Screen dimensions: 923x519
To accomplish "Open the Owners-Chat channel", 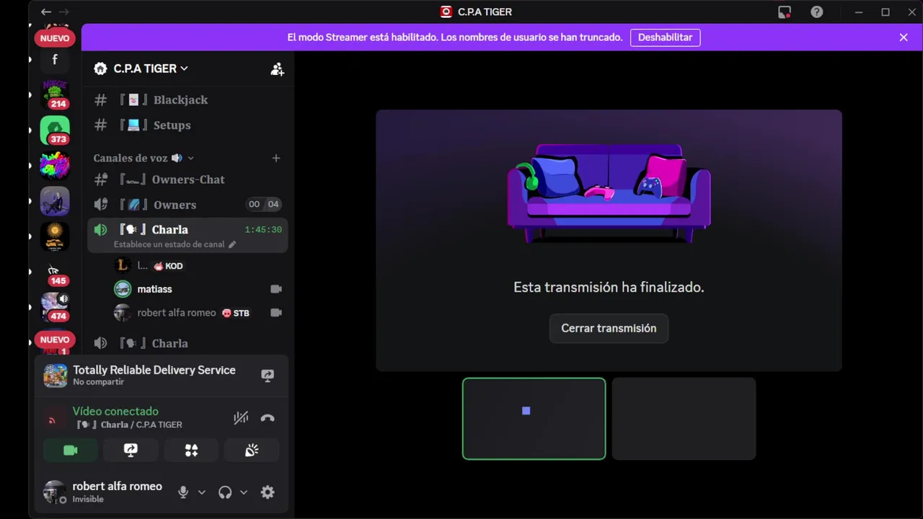I will pos(187,179).
